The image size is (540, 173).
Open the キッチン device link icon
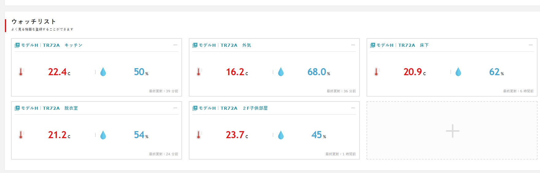tap(17, 45)
